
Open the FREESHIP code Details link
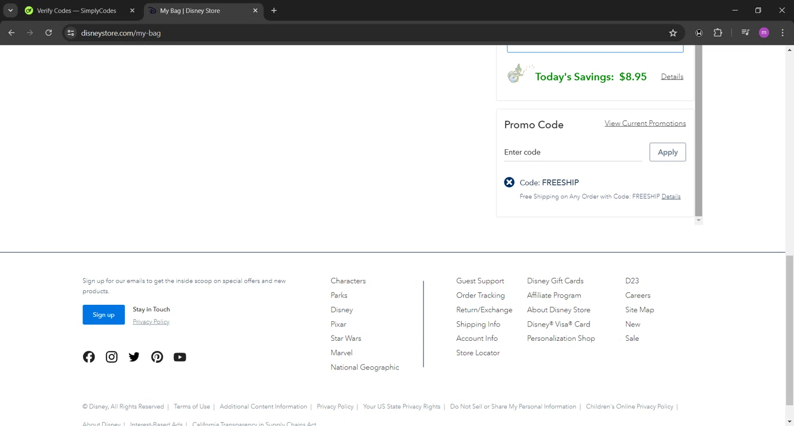671,196
